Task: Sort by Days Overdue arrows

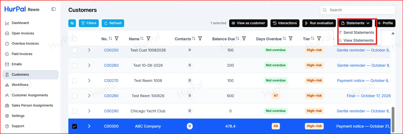Action: pos(284,39)
